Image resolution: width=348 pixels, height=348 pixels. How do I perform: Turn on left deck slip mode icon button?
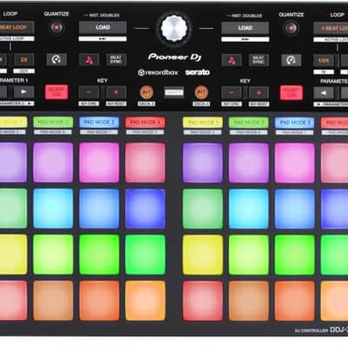pyautogui.click(x=57, y=59)
